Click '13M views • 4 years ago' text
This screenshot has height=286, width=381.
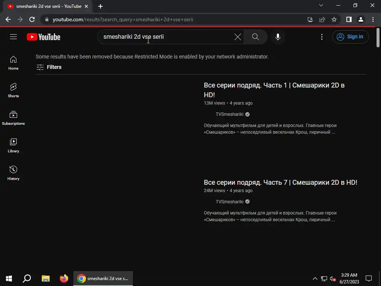tap(228, 103)
